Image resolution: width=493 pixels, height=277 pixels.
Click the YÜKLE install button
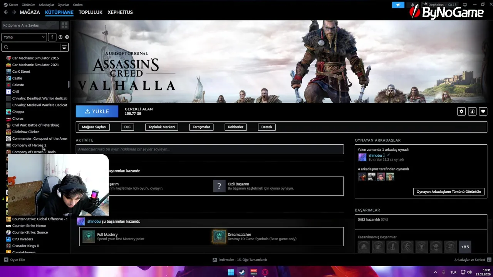97,111
